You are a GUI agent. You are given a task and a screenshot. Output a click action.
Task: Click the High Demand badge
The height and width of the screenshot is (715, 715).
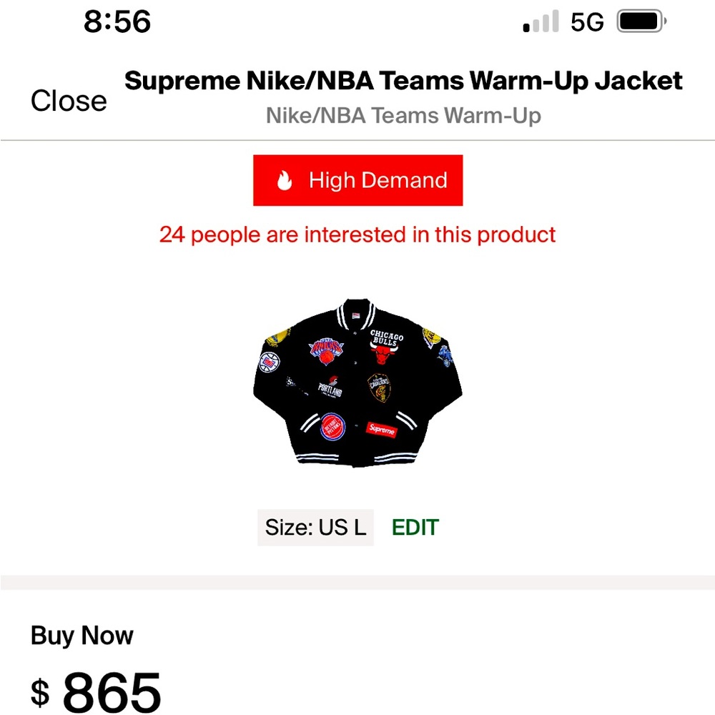(357, 180)
